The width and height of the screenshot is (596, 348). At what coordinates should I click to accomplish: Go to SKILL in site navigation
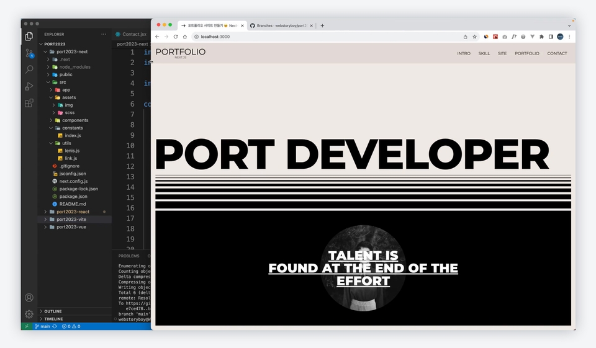(484, 53)
